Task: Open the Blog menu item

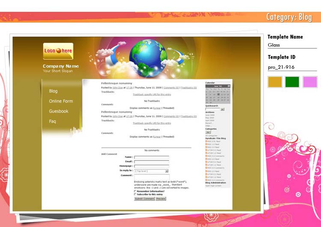Action: pos(53,91)
